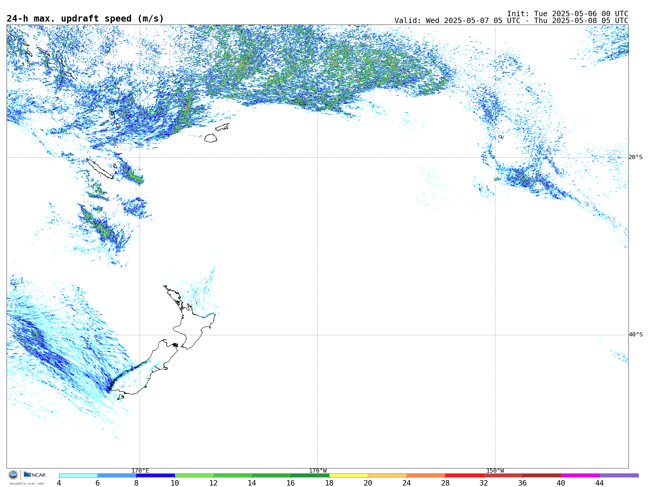This screenshot has width=648, height=487.
Task: Select the purple above-44 color swatch
Action: [619, 475]
